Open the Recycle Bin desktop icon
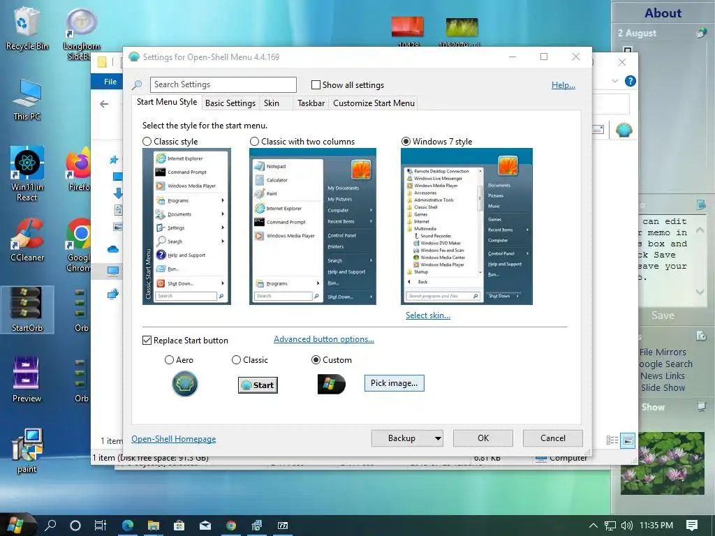 pos(27,29)
